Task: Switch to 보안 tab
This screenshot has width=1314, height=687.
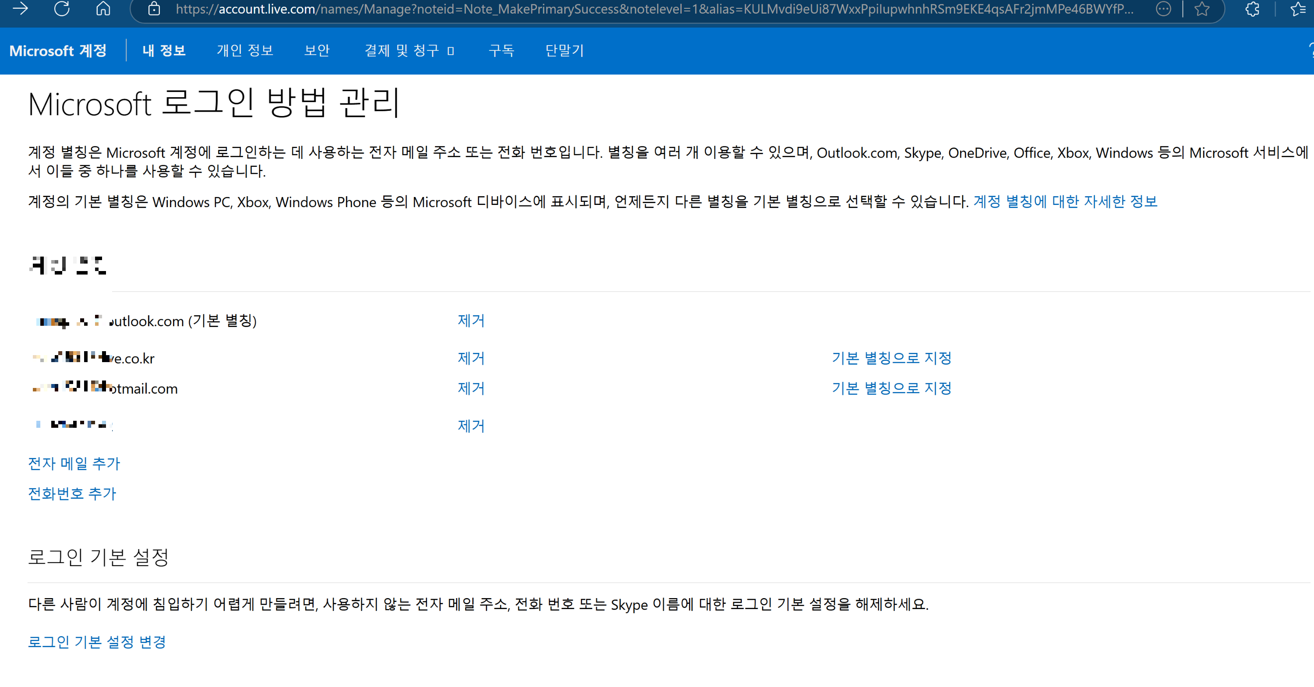Action: click(x=317, y=50)
